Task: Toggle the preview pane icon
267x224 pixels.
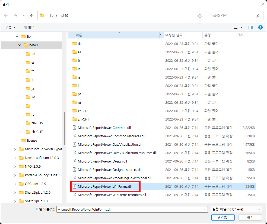Action: (x=251, y=27)
